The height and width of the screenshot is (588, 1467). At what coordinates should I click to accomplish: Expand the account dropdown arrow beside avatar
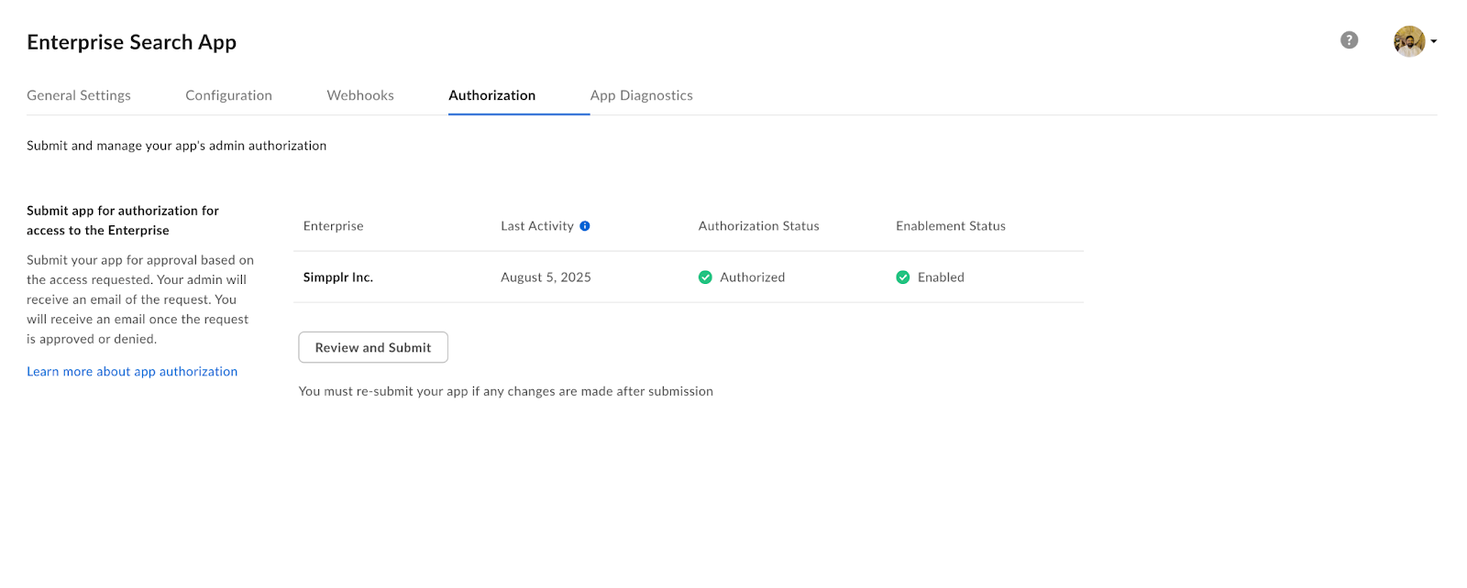point(1434,41)
